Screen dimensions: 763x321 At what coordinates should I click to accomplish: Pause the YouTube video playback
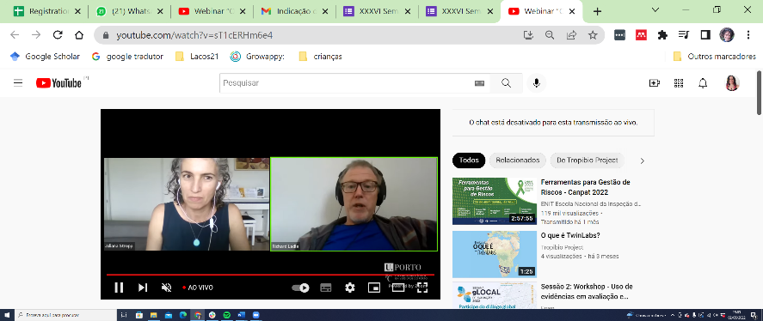click(119, 288)
